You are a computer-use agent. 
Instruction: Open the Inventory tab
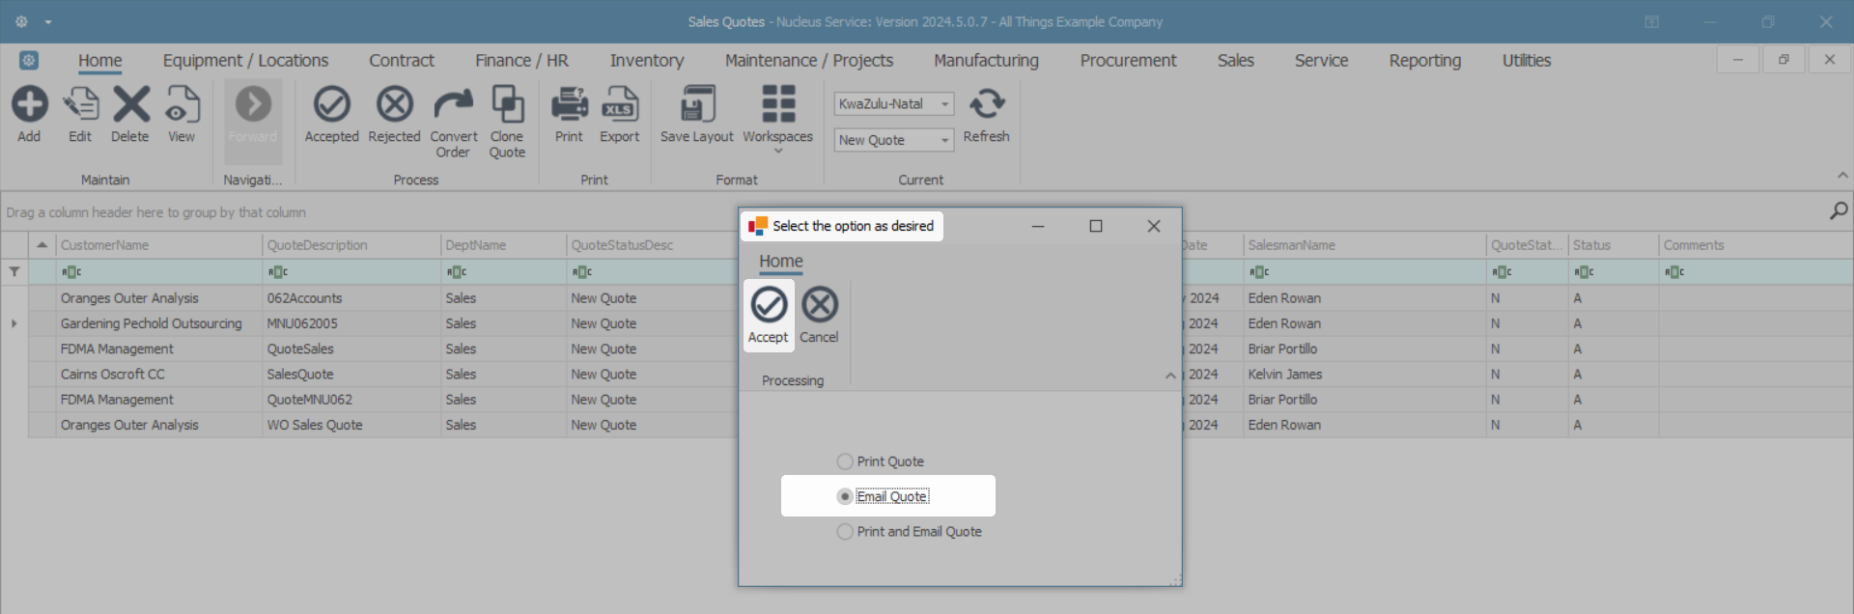click(x=647, y=60)
